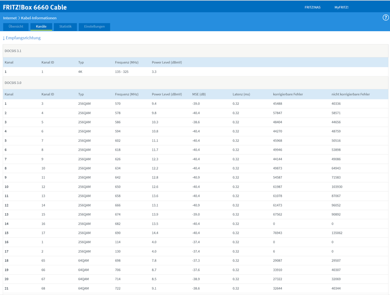This screenshot has height=295, width=390.
Task: Click the korrigierbare Fehler column header
Action: point(288,94)
